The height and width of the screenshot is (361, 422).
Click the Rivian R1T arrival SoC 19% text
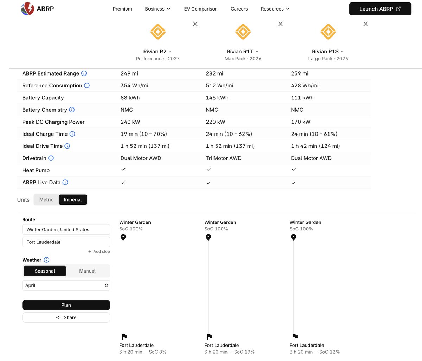click(244, 352)
